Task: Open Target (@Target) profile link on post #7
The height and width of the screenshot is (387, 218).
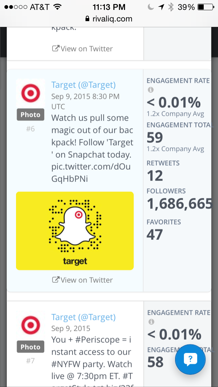Action: (x=83, y=317)
